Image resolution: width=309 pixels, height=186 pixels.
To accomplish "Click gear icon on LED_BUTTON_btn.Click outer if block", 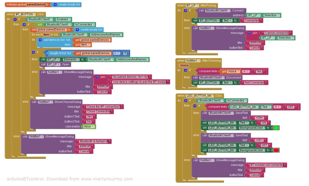I will click(x=184, y=100).
